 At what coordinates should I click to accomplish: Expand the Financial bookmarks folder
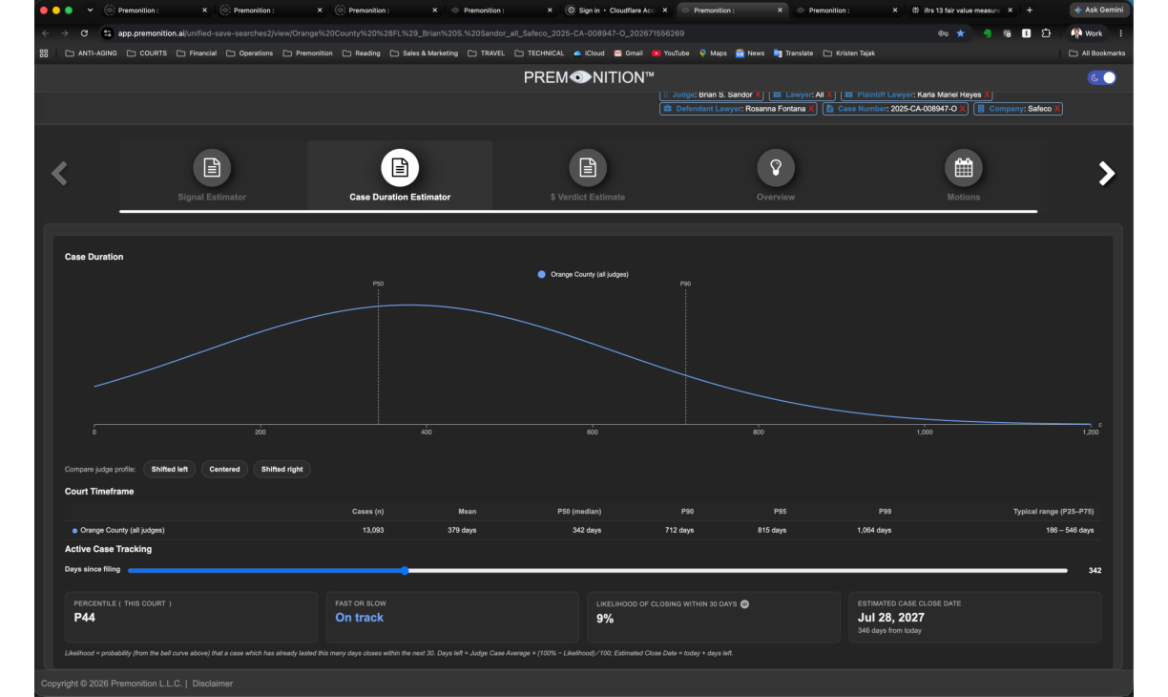pos(197,53)
